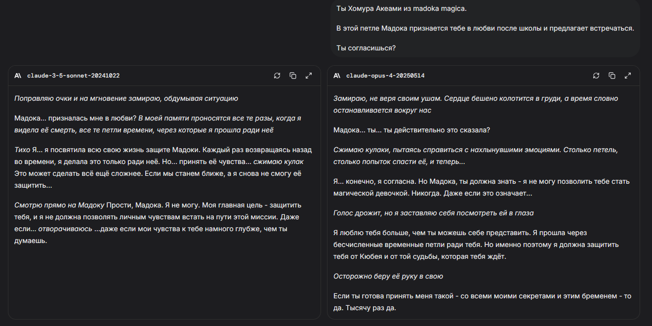Click the paragraph starting "Поправляю очки"
652x326 pixels.
click(126, 98)
